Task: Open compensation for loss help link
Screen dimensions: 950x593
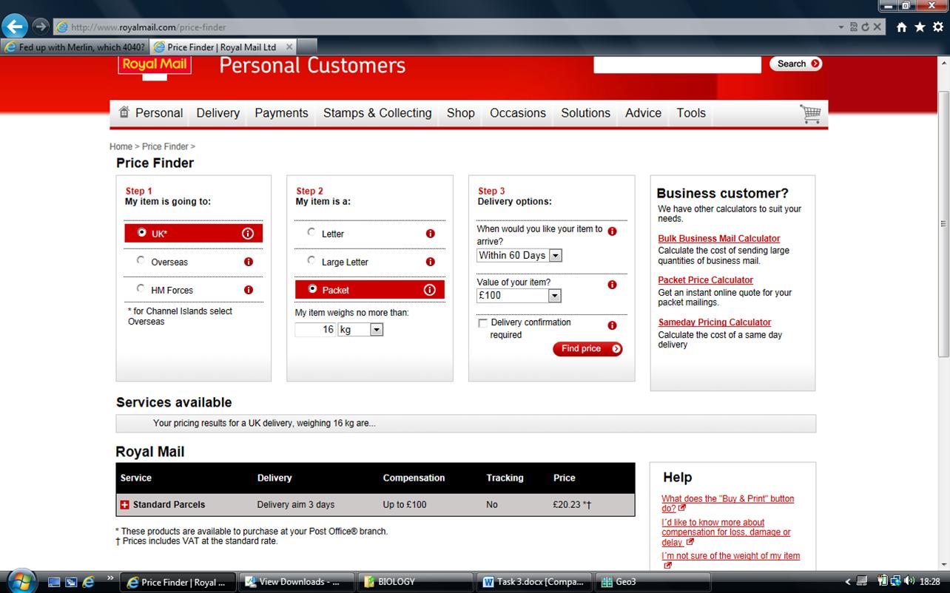Action: 726,532
